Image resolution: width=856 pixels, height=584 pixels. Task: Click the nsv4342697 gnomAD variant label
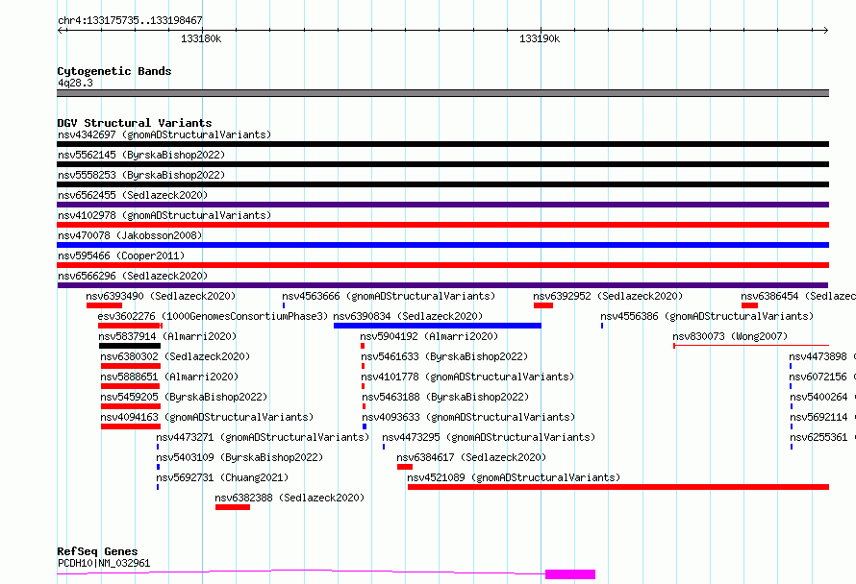[x=164, y=134]
